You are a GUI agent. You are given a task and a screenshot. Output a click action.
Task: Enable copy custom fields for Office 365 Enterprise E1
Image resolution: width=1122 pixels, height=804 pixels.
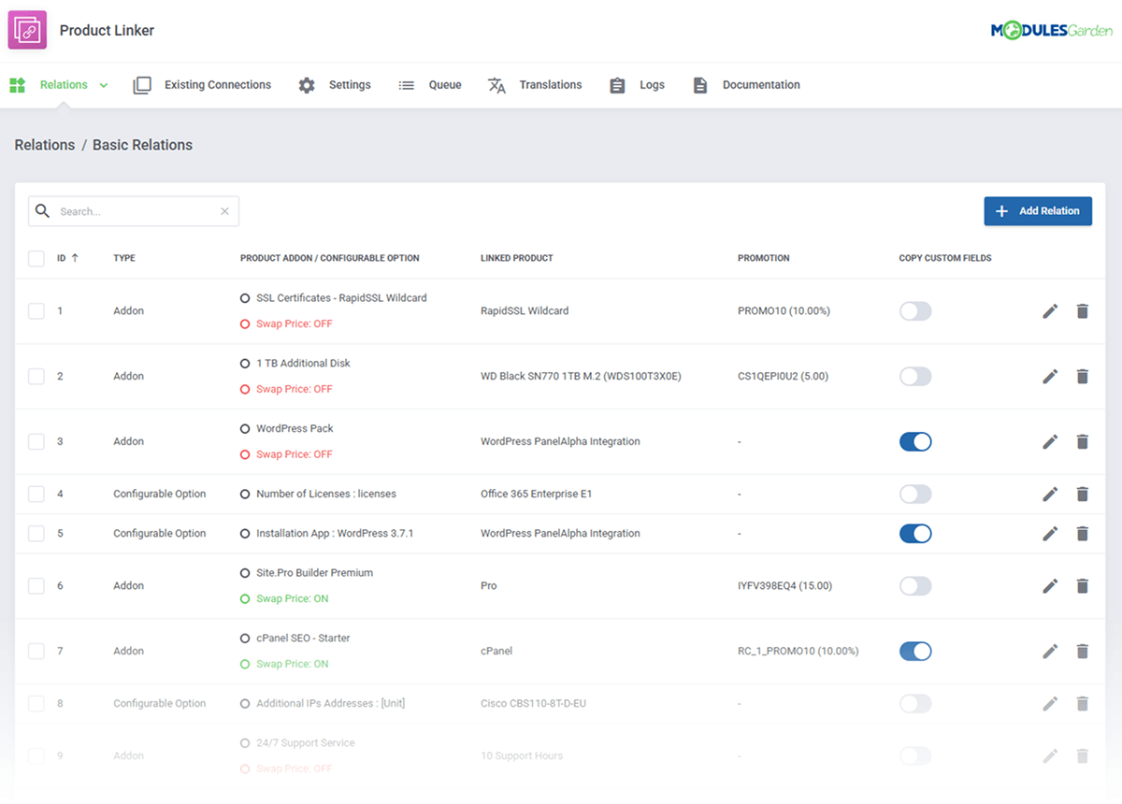coord(915,495)
